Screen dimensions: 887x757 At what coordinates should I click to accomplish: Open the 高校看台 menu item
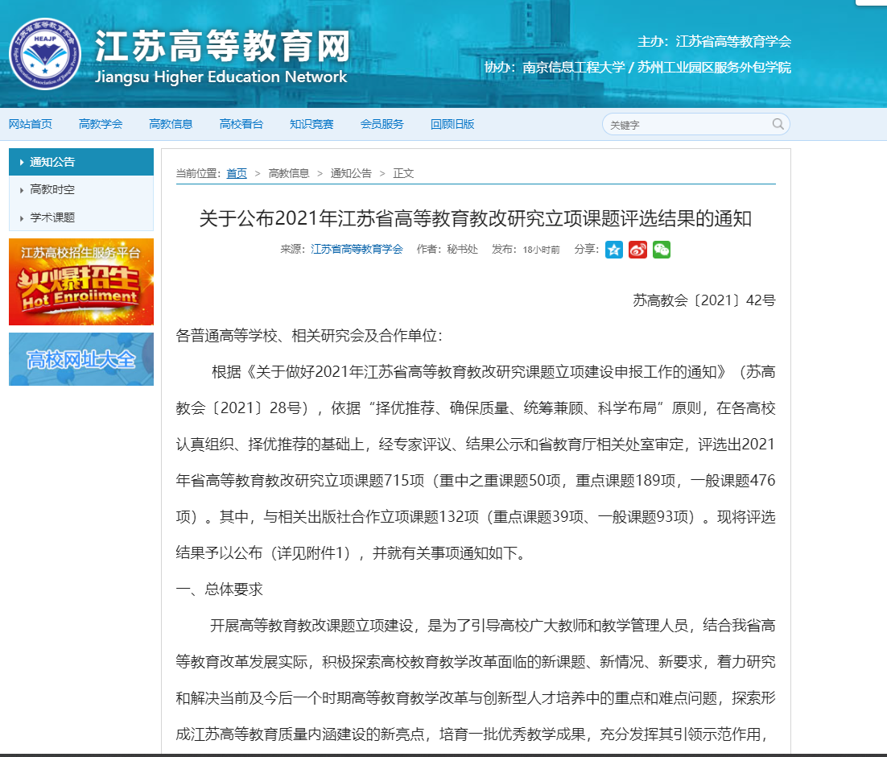point(241,124)
